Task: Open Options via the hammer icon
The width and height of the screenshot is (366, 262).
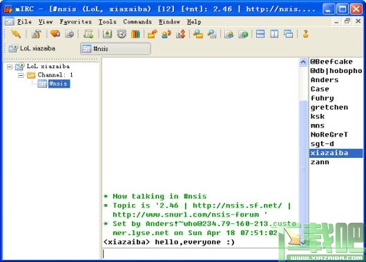Action: (37, 34)
